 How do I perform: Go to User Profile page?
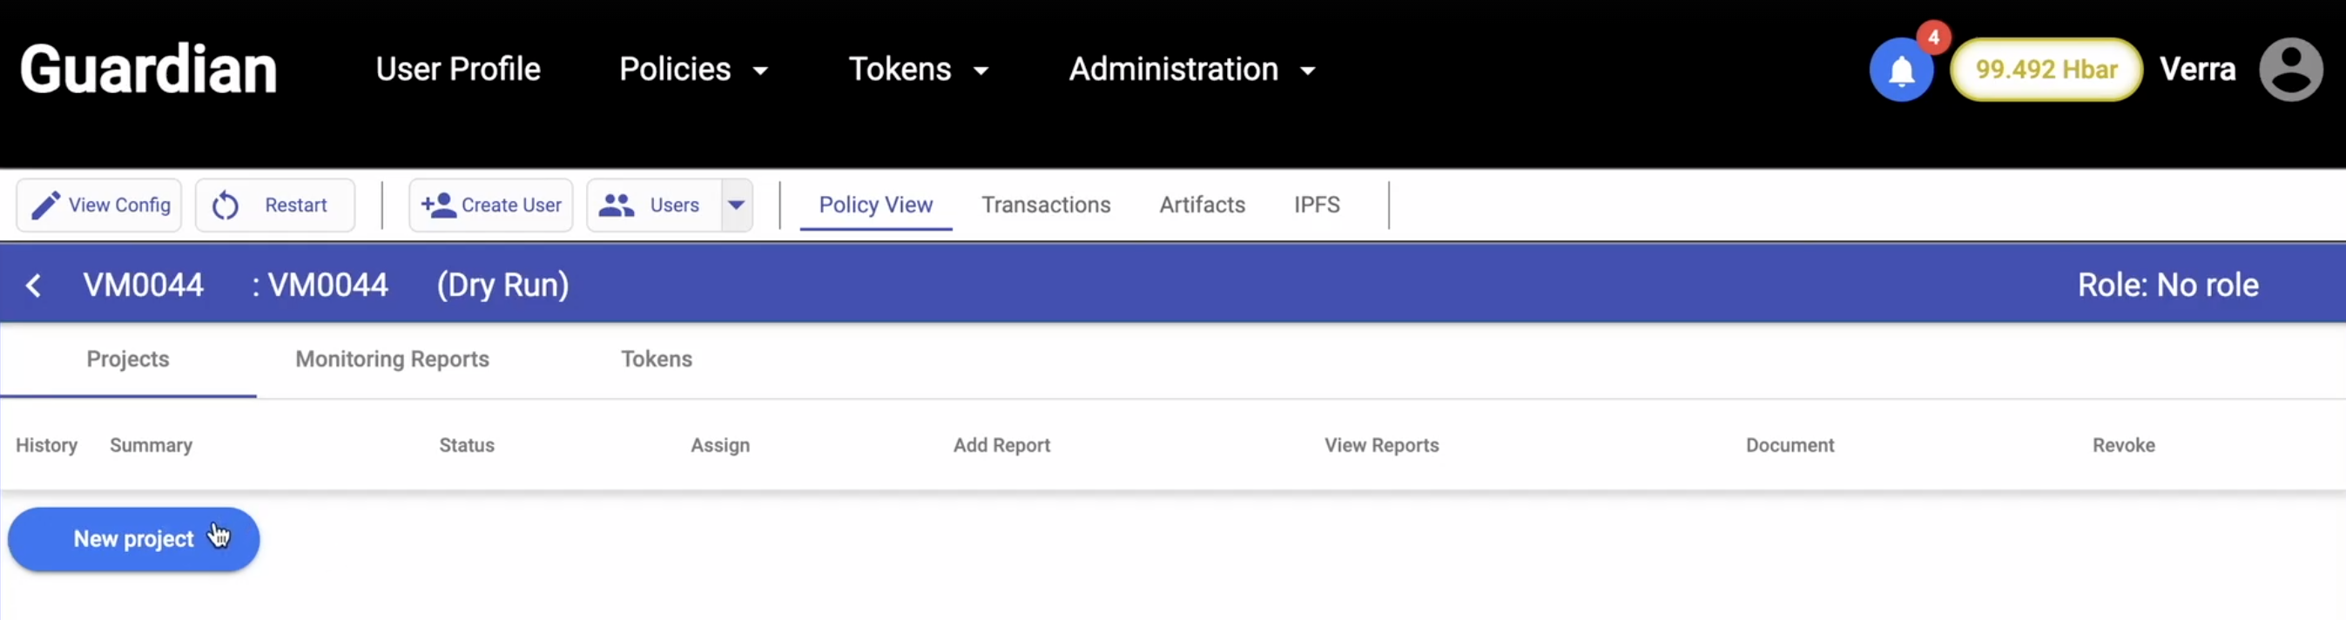458,69
